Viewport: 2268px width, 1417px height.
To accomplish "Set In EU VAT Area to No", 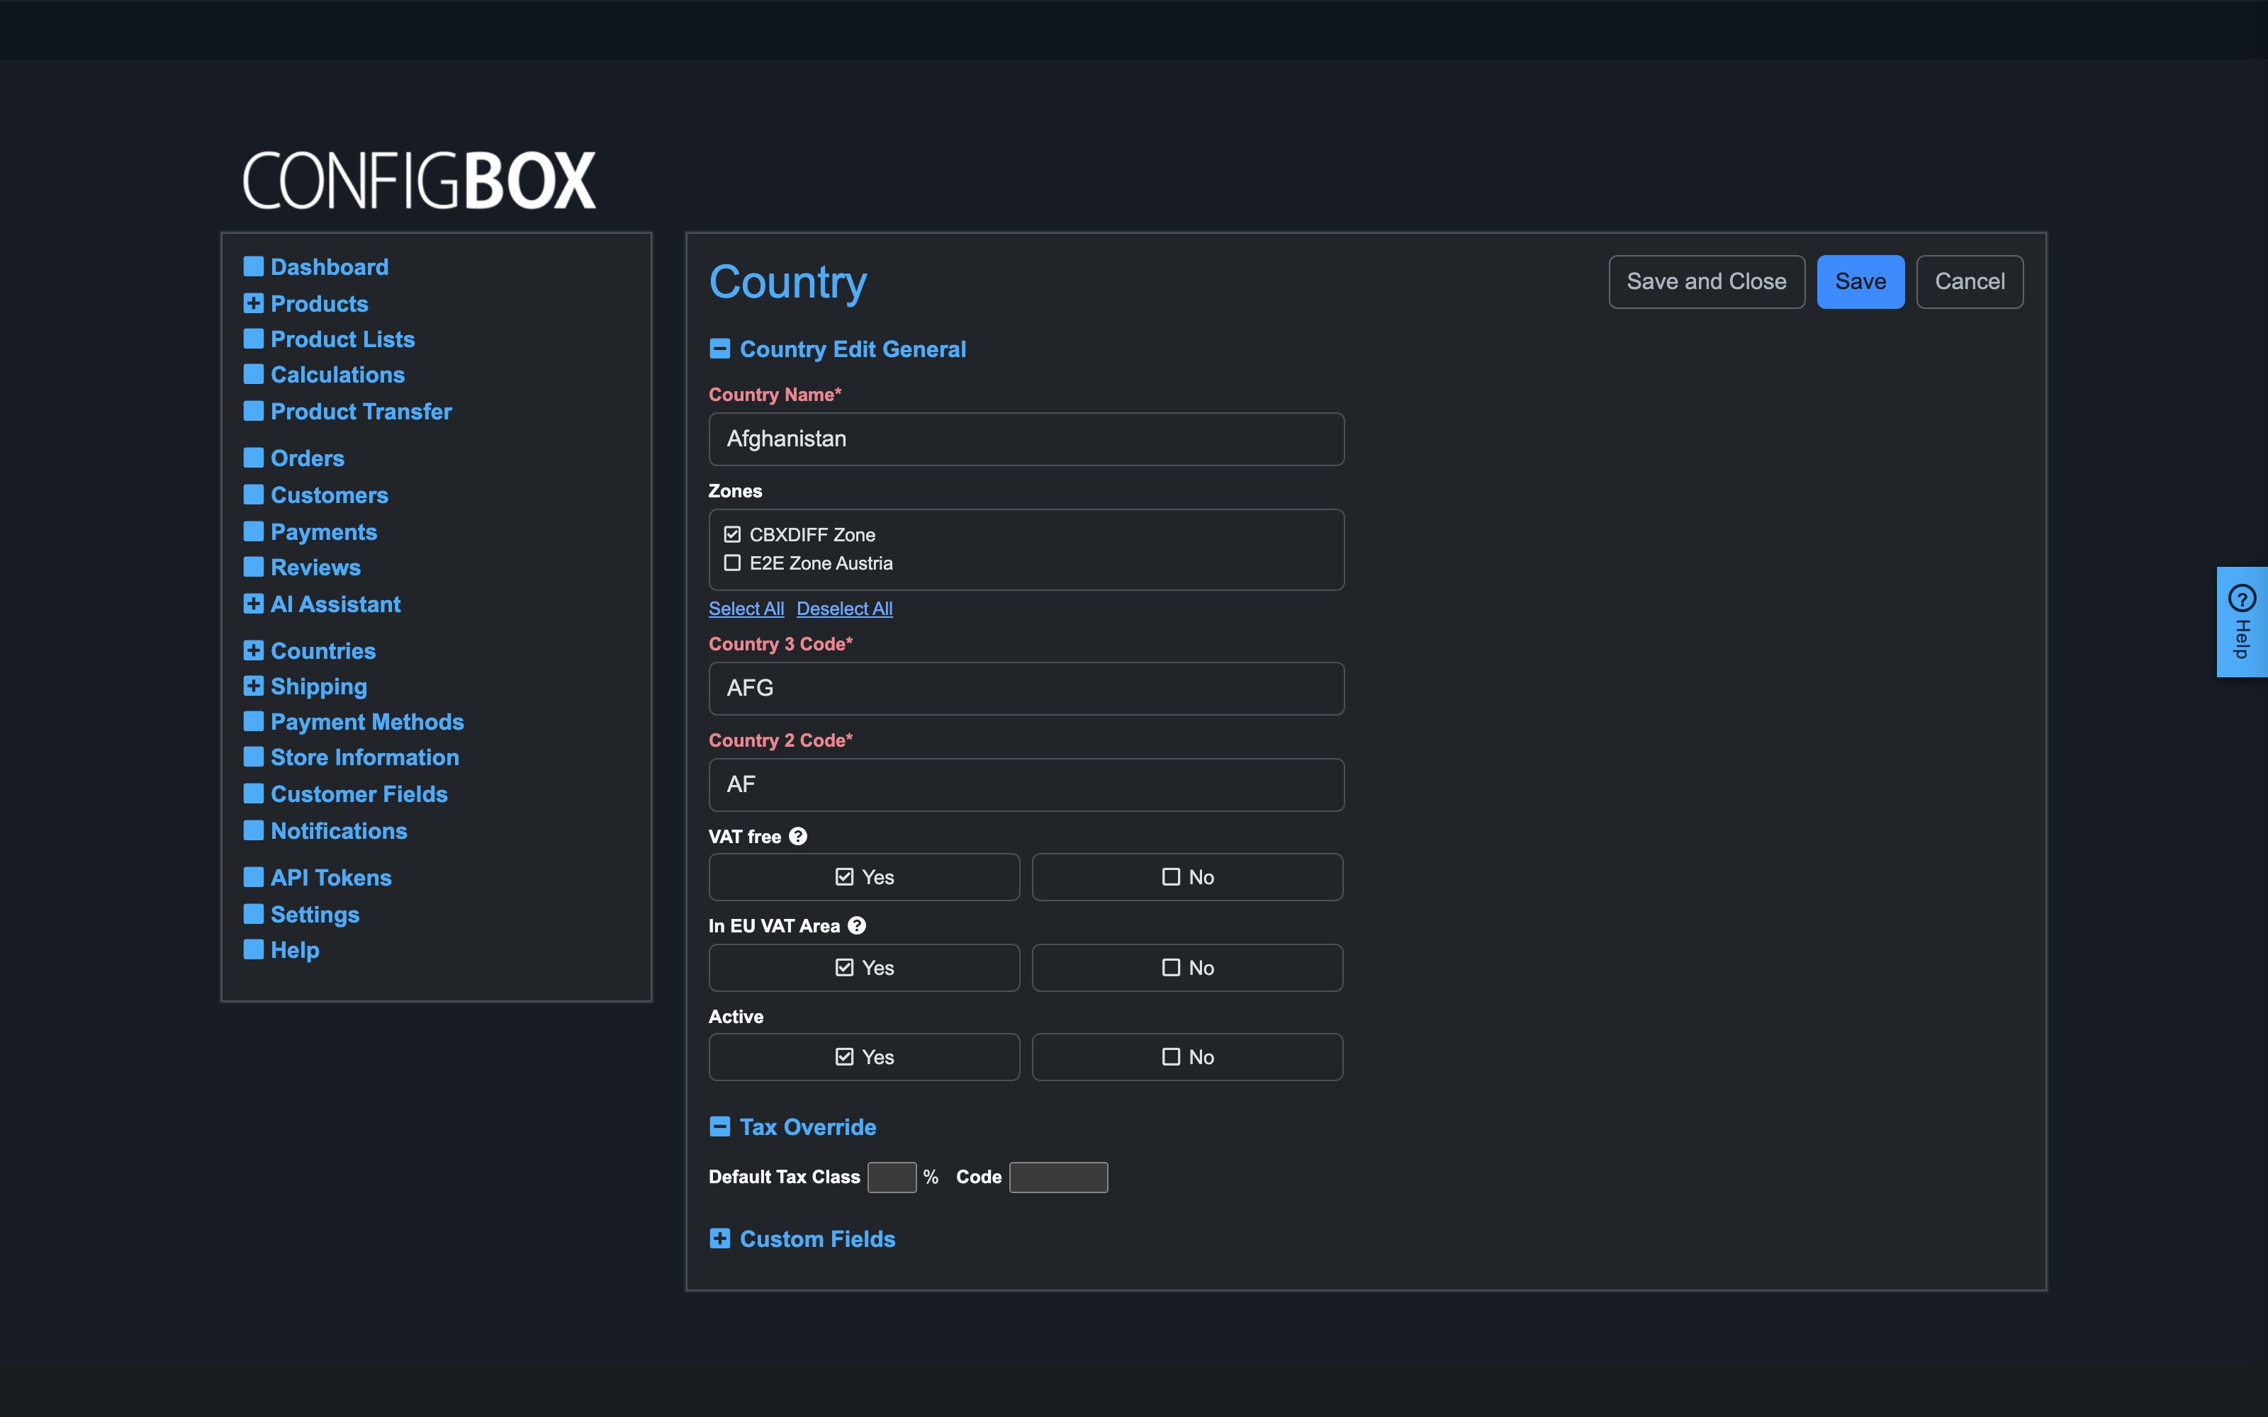I will pyautogui.click(x=1187, y=967).
